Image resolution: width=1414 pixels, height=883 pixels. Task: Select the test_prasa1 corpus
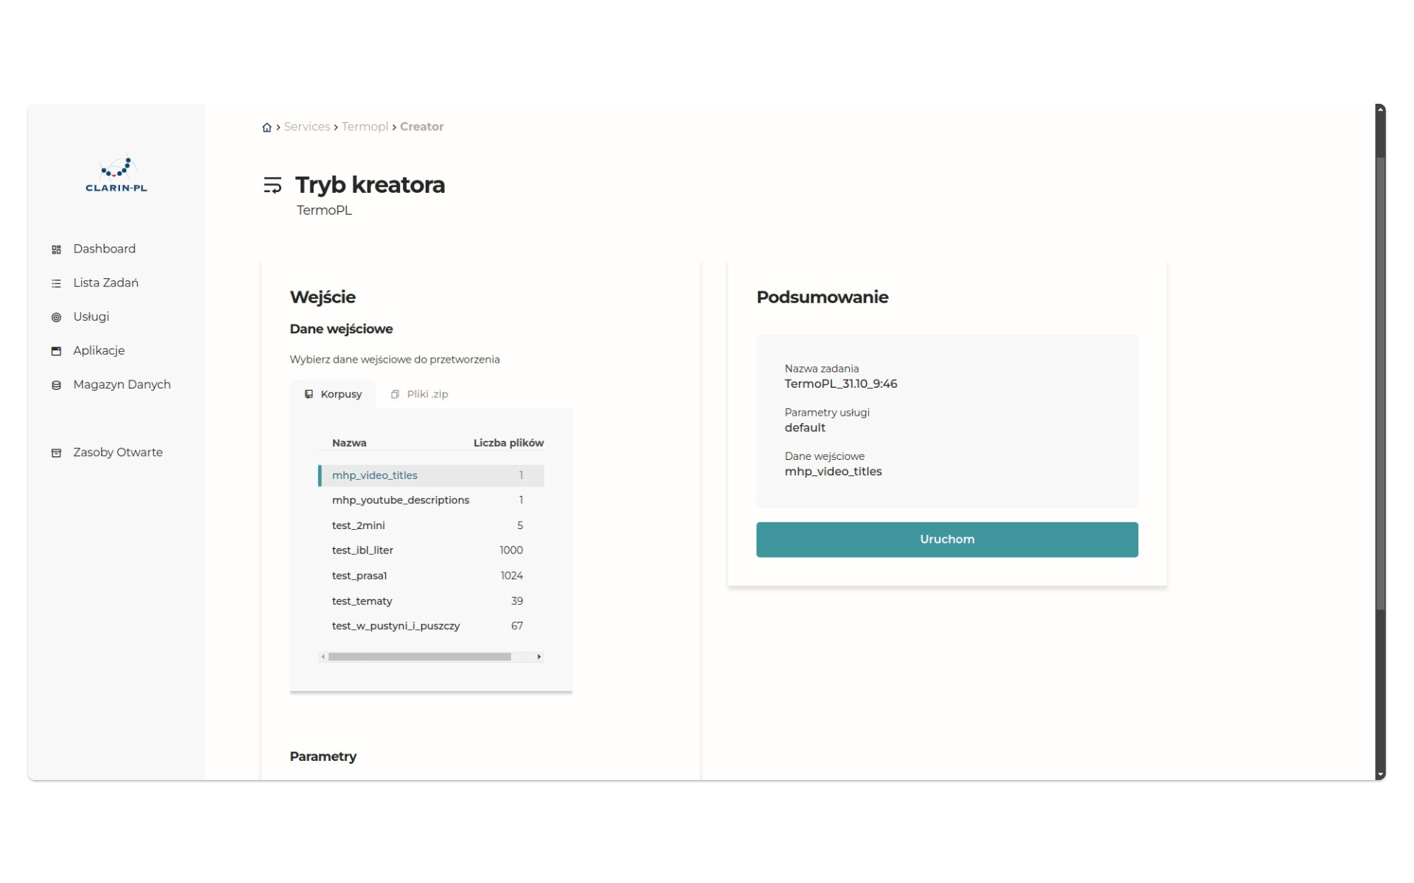(x=431, y=575)
